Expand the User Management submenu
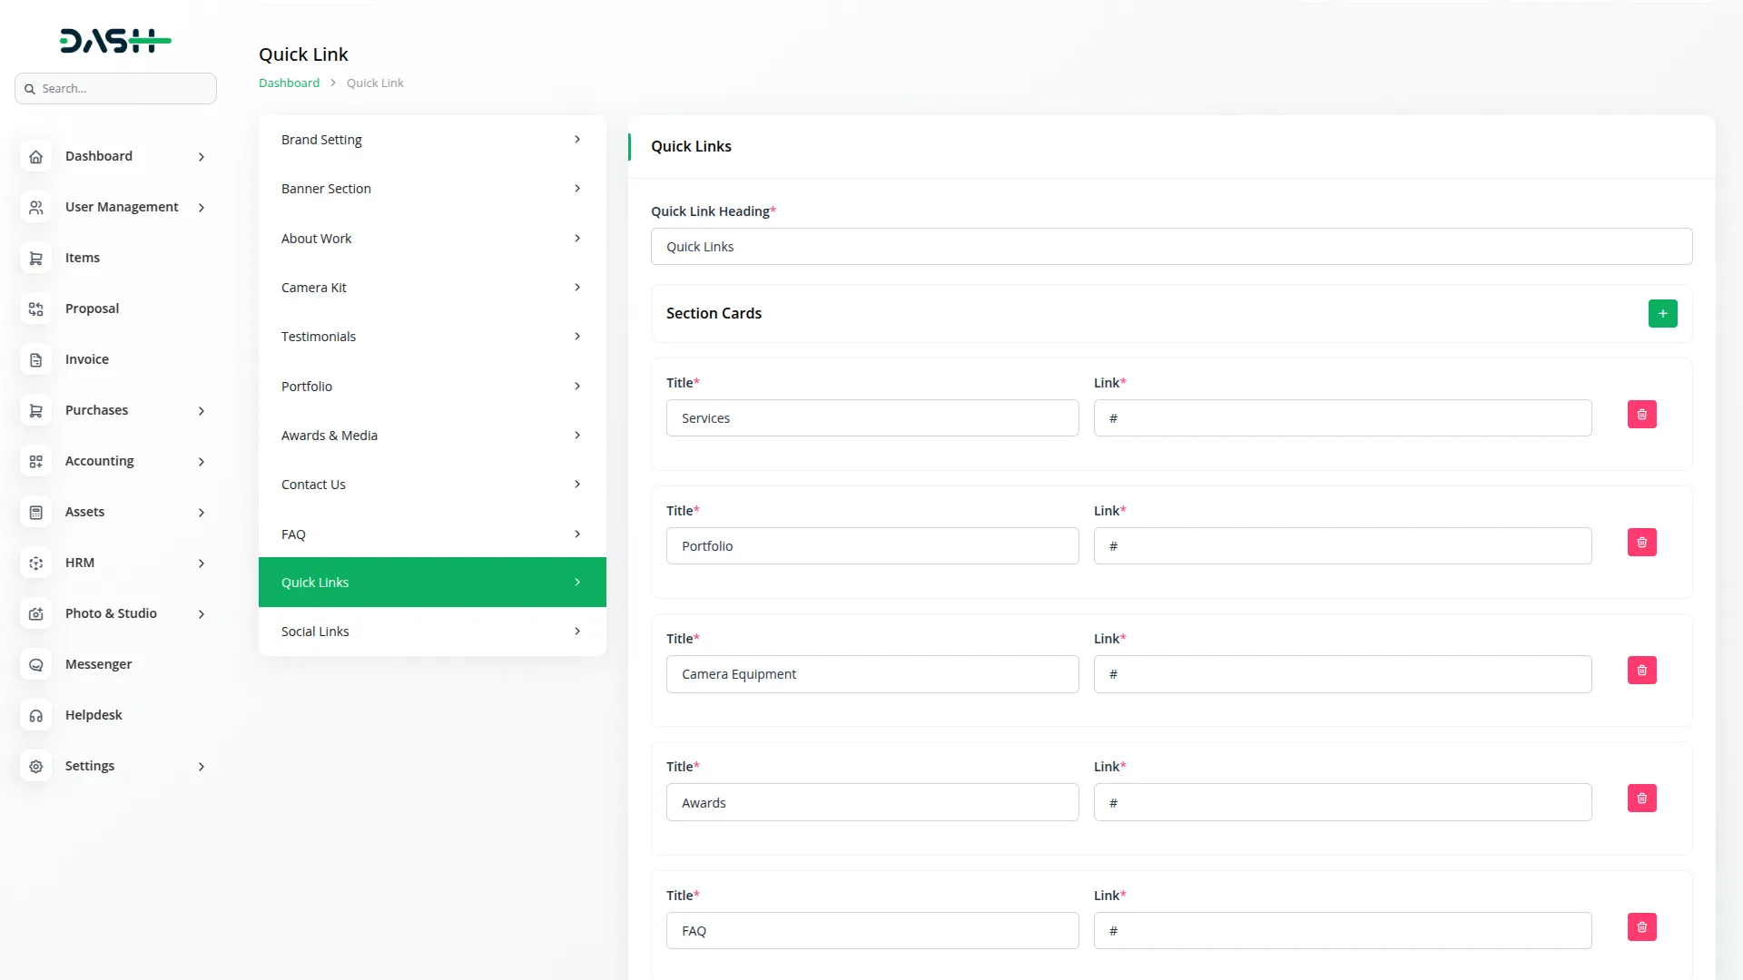1743x980 pixels. [x=201, y=208]
